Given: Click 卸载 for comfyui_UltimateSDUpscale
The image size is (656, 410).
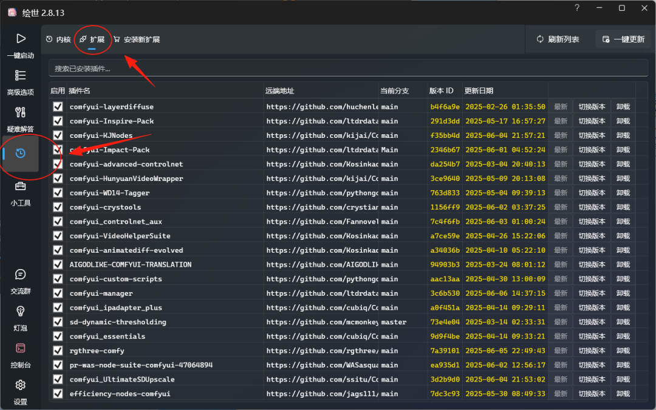Looking at the screenshot, I should [x=623, y=380].
